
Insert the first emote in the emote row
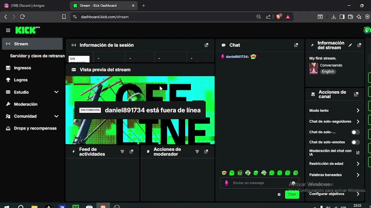224,173
